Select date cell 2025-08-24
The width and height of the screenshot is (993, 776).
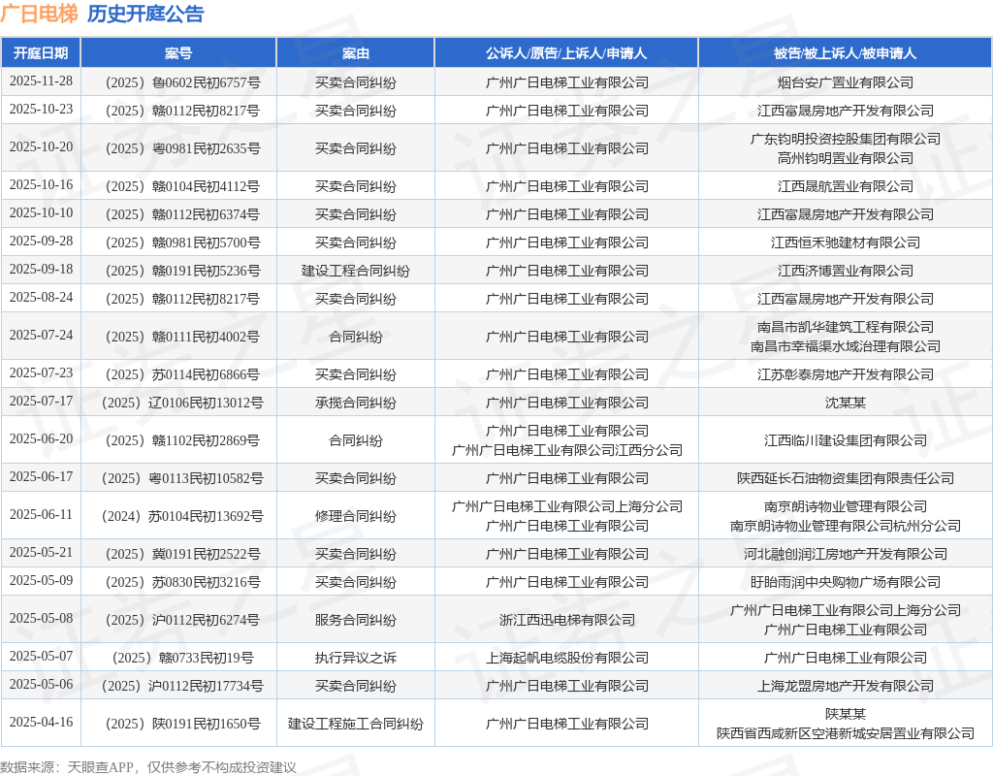[x=41, y=297]
